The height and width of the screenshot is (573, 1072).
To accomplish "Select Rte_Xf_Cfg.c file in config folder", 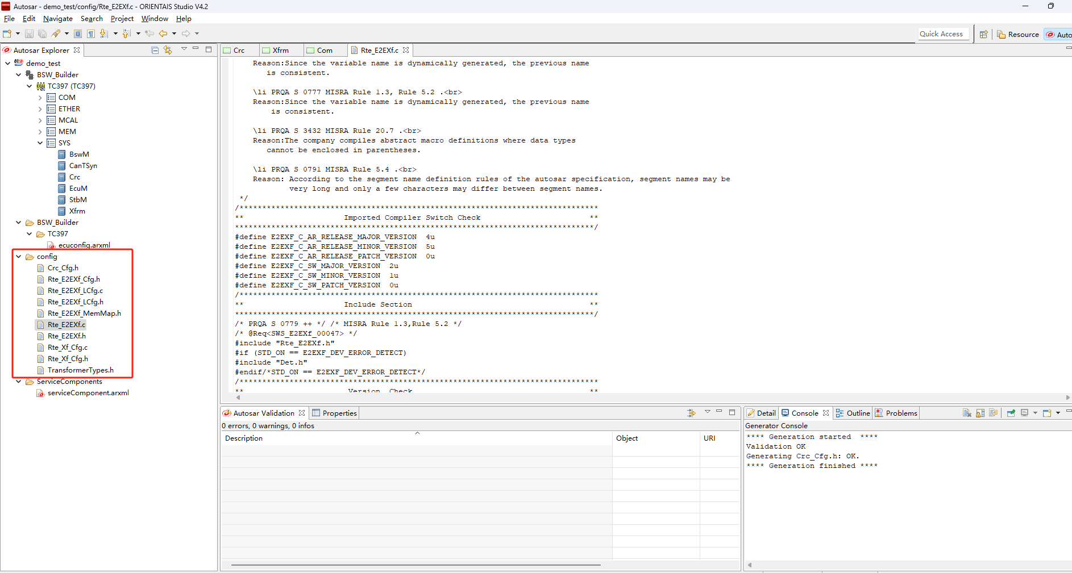I will [x=67, y=348].
